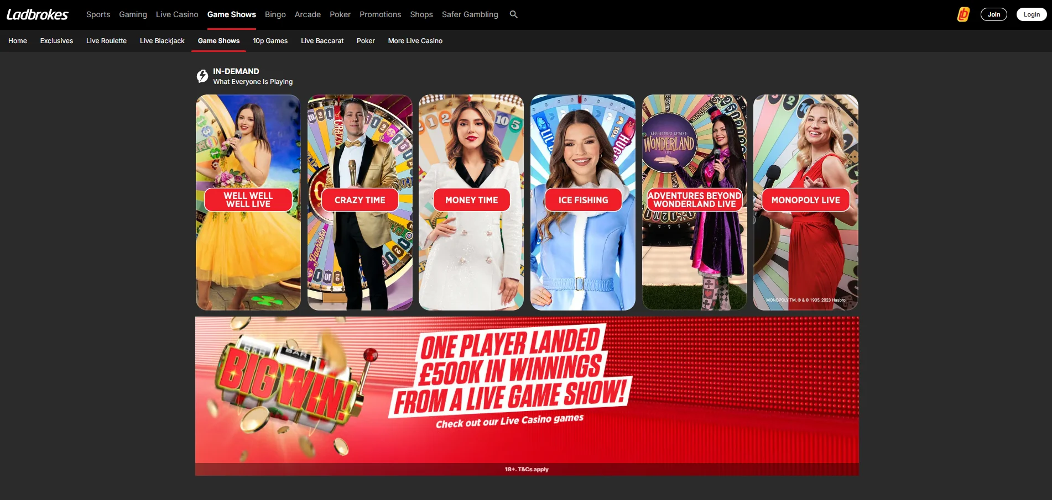Click the In-Demand lightning bolt icon
The image size is (1052, 500).
(x=202, y=76)
